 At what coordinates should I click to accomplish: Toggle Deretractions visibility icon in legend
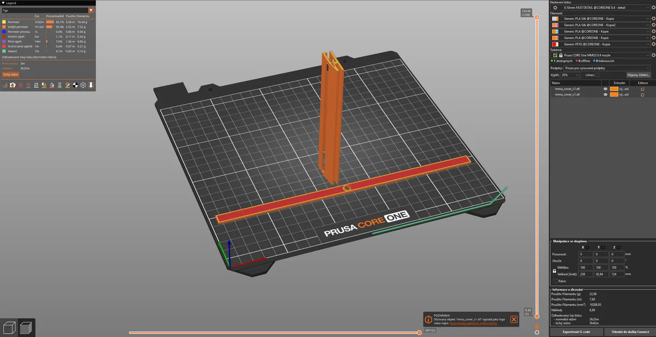(x=29, y=85)
